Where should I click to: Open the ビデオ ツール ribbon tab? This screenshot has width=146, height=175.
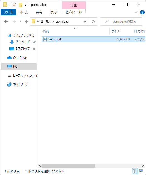point(74,12)
